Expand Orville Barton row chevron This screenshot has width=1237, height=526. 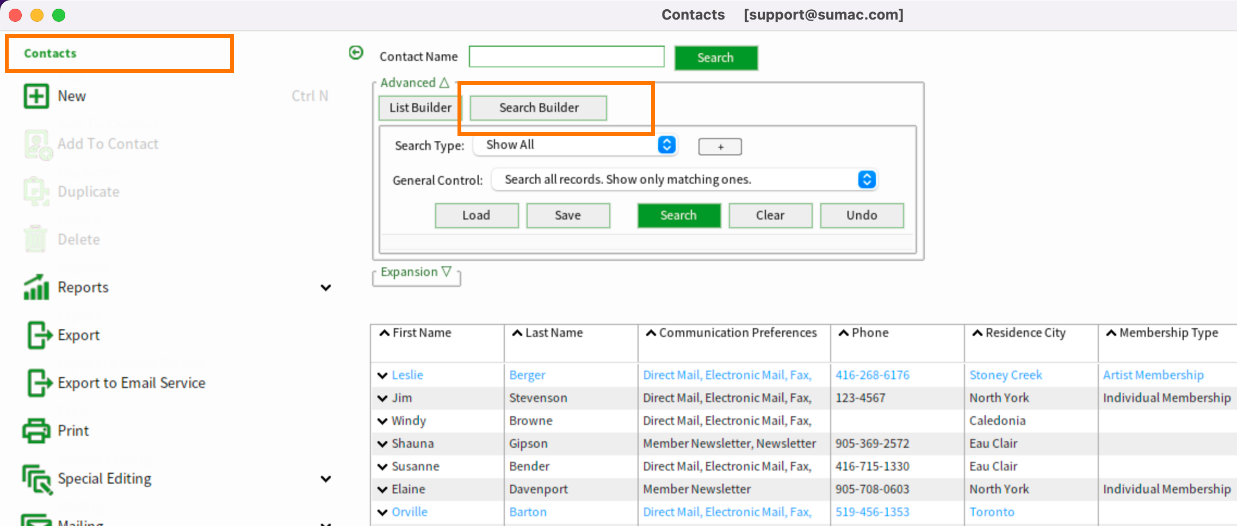[x=382, y=512]
